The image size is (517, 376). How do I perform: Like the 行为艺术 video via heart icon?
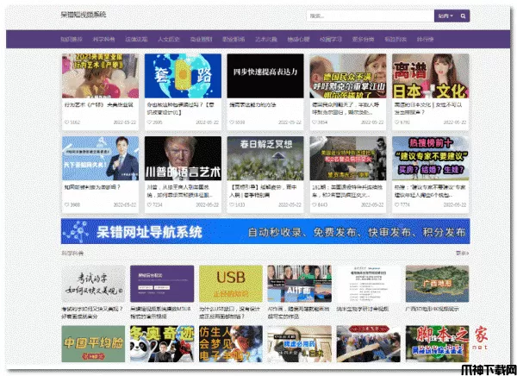tap(65, 122)
